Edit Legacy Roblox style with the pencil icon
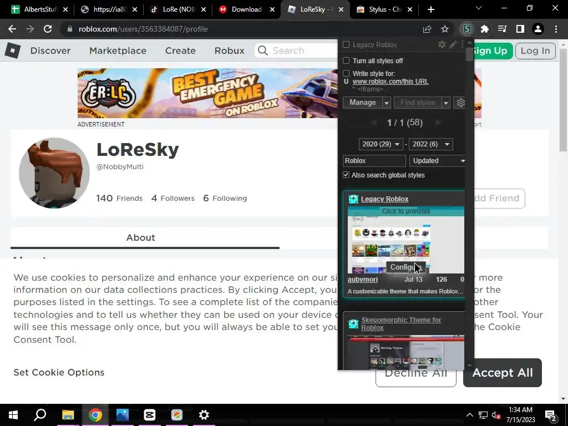Image resolution: width=568 pixels, height=426 pixels. click(453, 44)
